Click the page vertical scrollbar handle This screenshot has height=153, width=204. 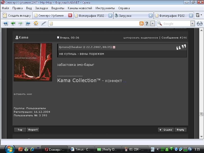pyautogui.click(x=201, y=114)
